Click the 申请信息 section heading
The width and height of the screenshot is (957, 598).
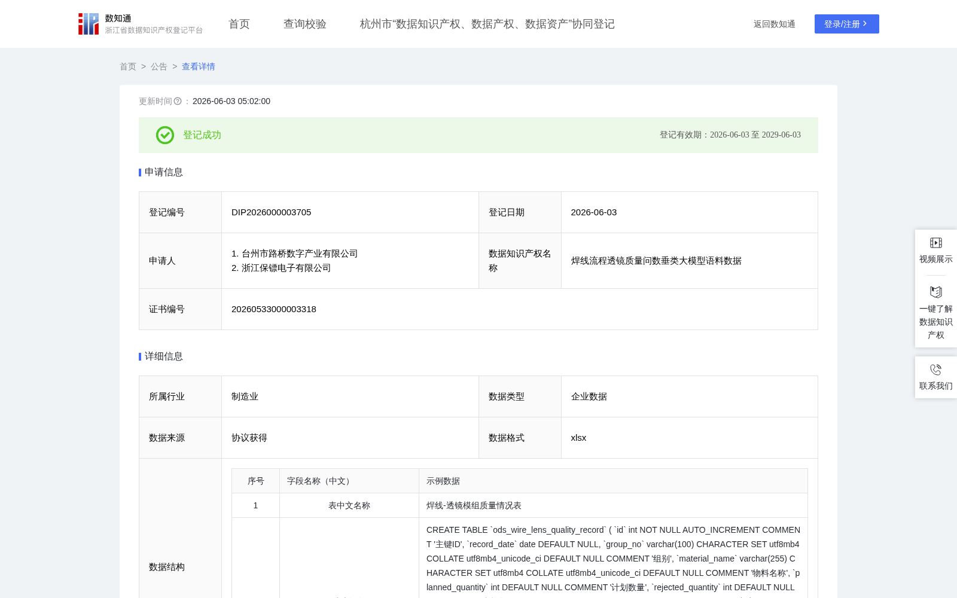tap(164, 172)
